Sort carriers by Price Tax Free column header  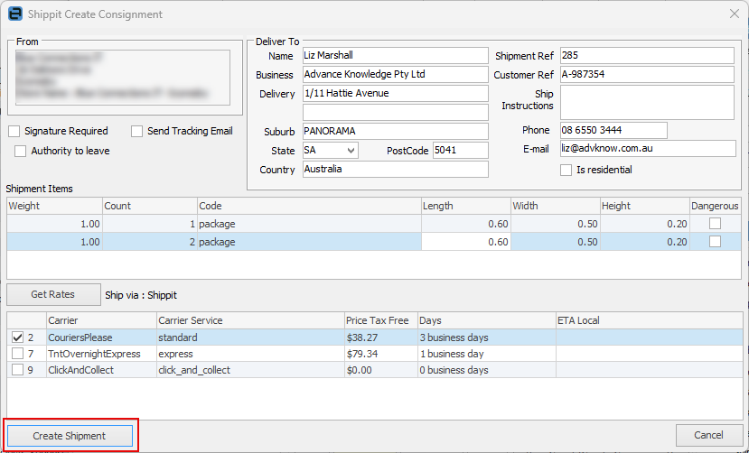click(379, 320)
